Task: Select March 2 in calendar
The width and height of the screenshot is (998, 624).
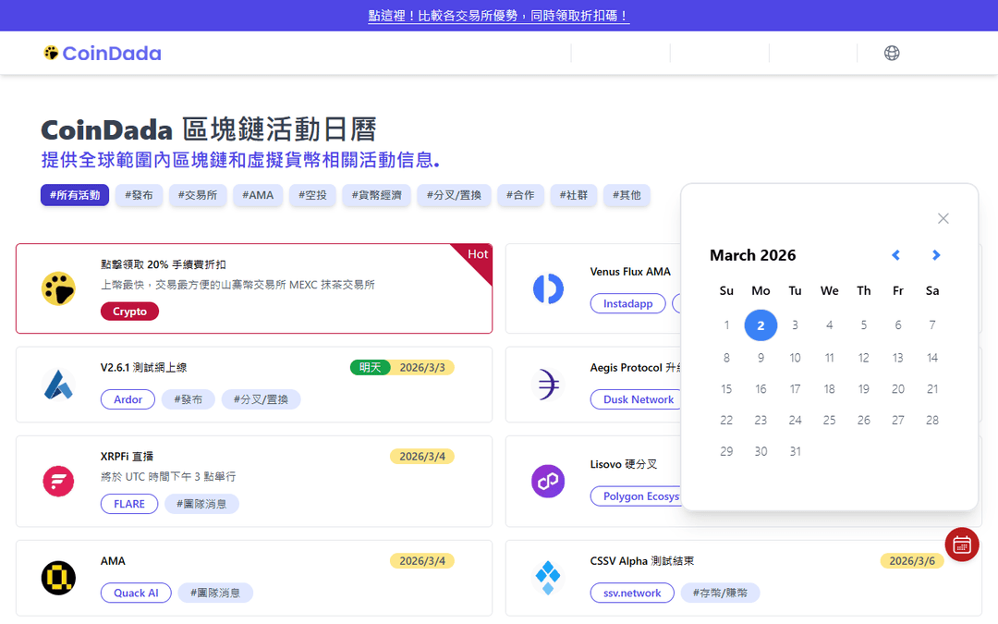Action: coord(761,325)
